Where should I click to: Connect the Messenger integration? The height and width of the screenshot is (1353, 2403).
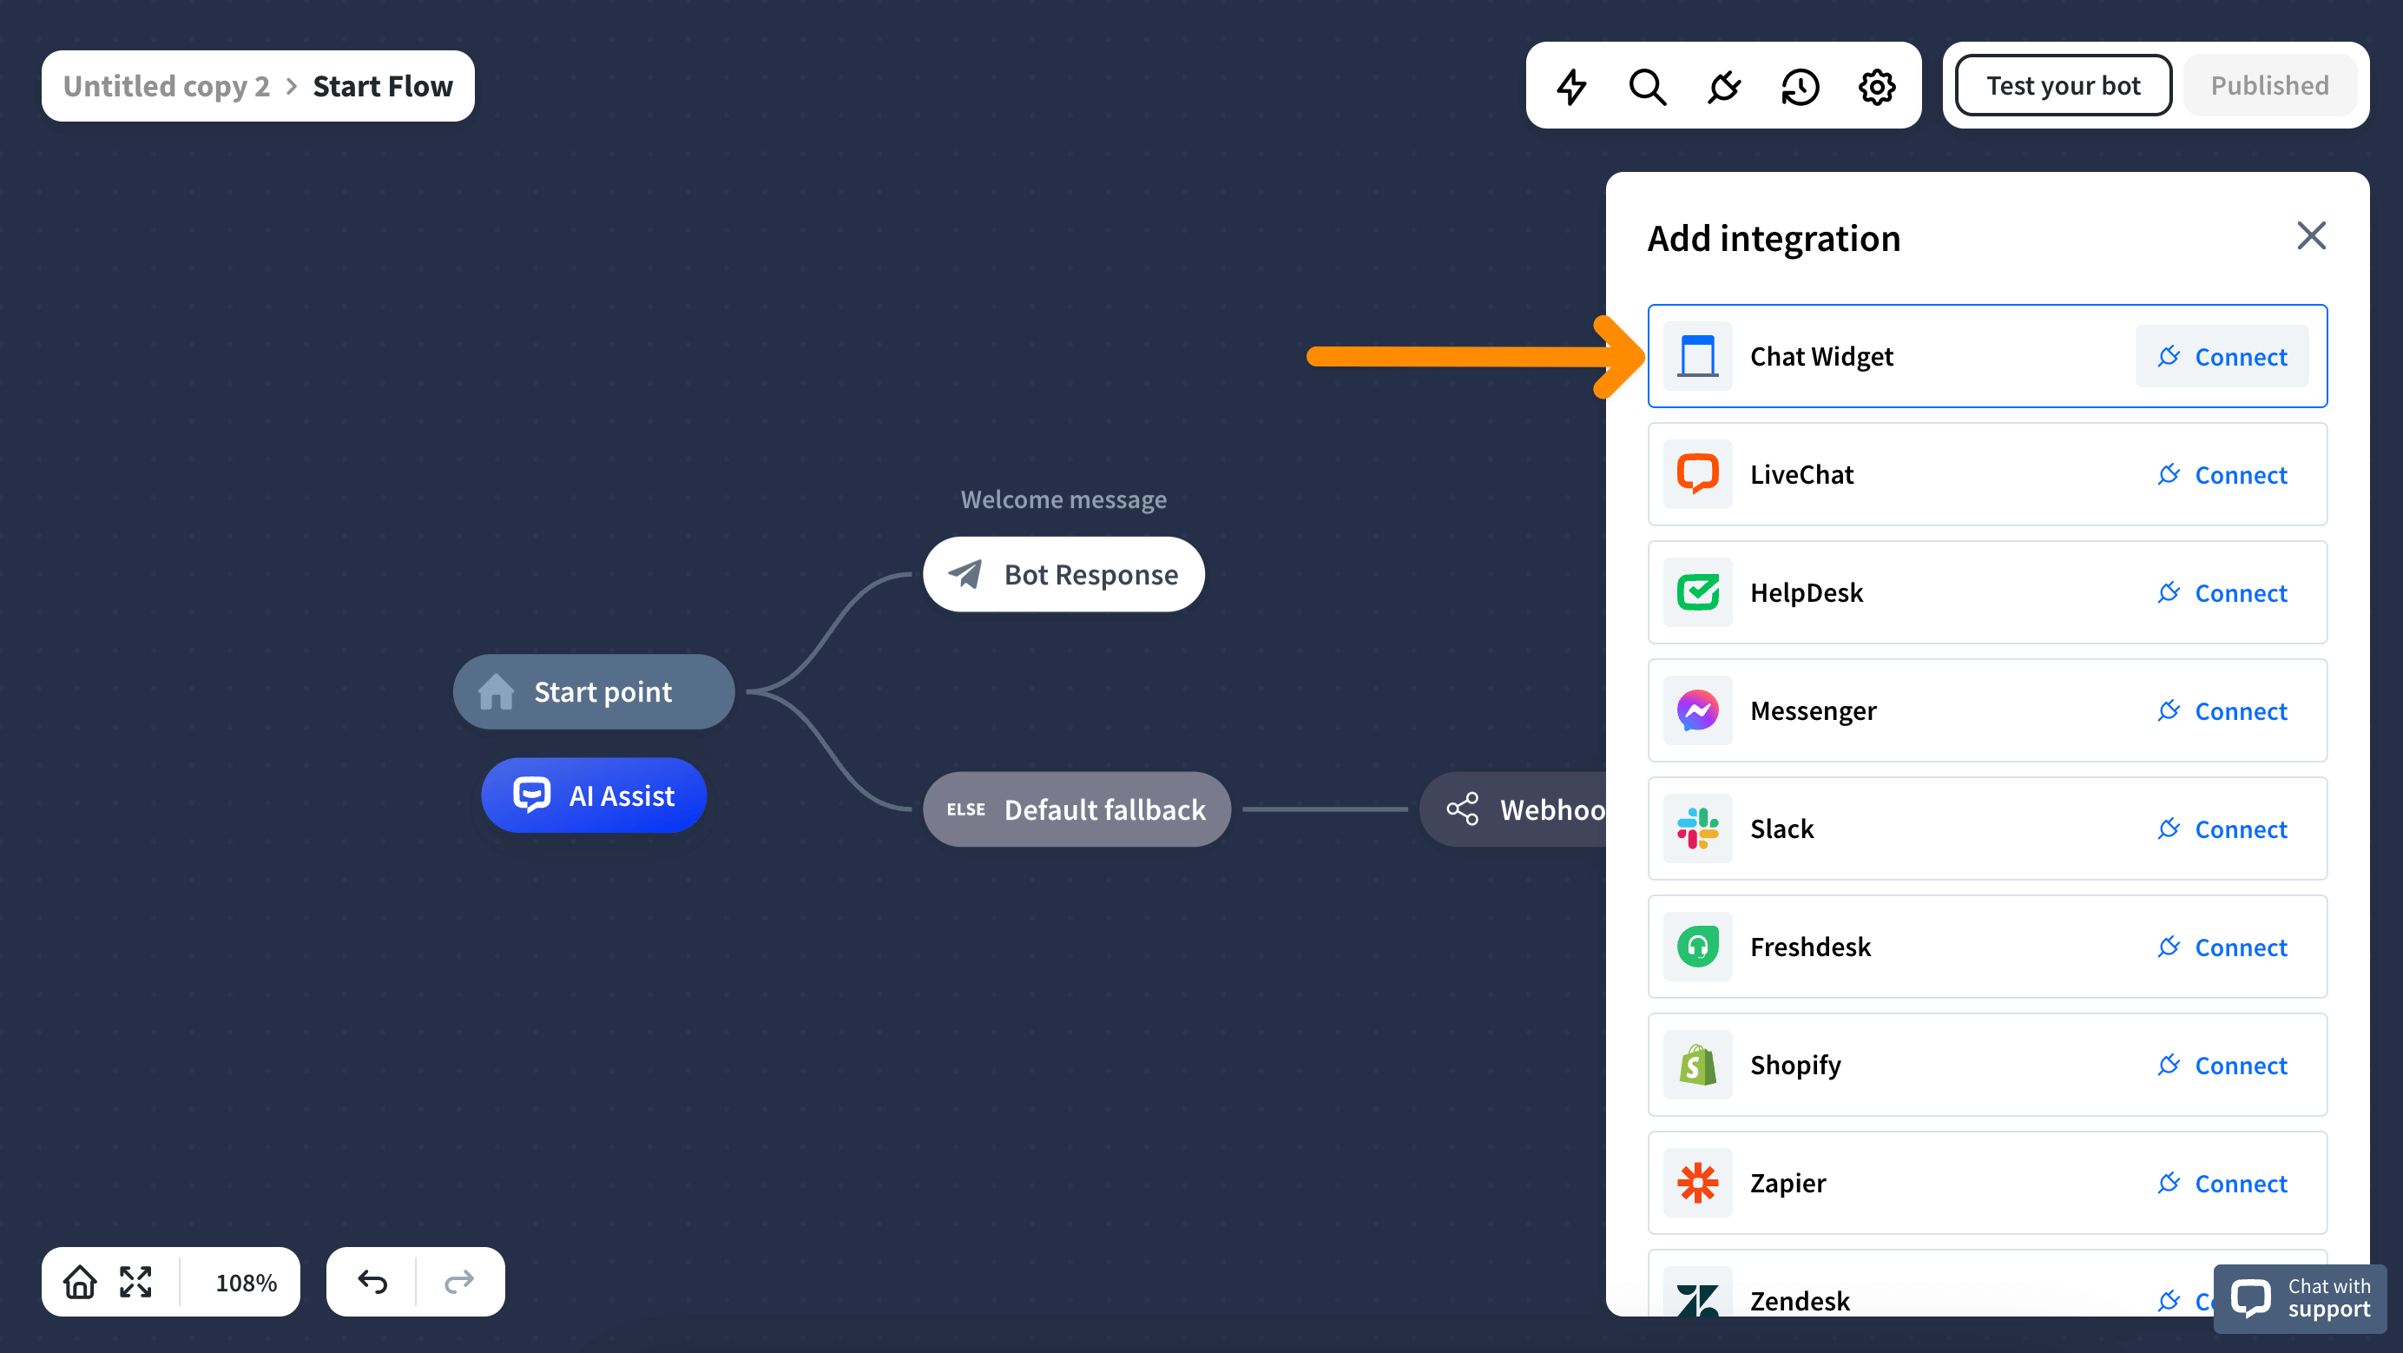[2222, 710]
